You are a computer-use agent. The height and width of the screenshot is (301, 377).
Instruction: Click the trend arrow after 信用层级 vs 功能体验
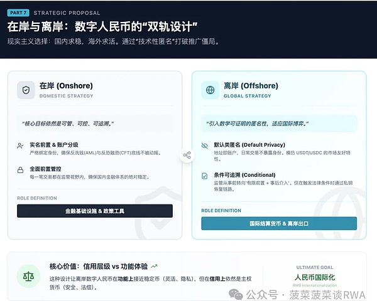pyautogui.click(x=155, y=266)
